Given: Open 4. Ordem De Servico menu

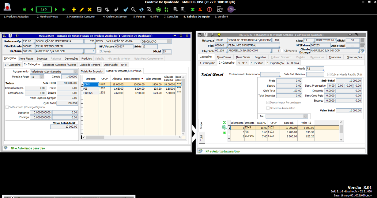Looking at the screenshot, I should (x=115, y=17).
